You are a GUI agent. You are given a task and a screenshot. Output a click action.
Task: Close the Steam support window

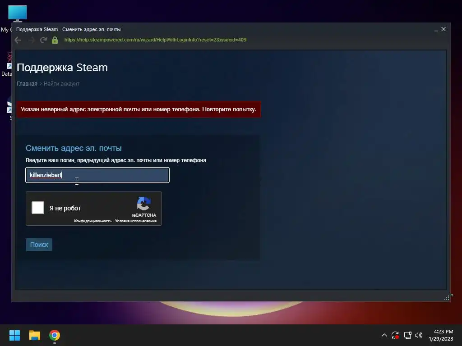point(444,29)
